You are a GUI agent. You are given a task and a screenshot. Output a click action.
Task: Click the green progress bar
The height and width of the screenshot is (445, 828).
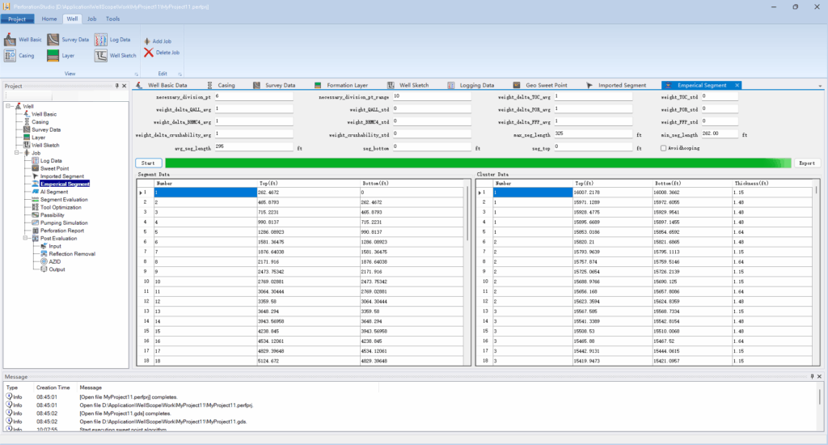coord(478,163)
